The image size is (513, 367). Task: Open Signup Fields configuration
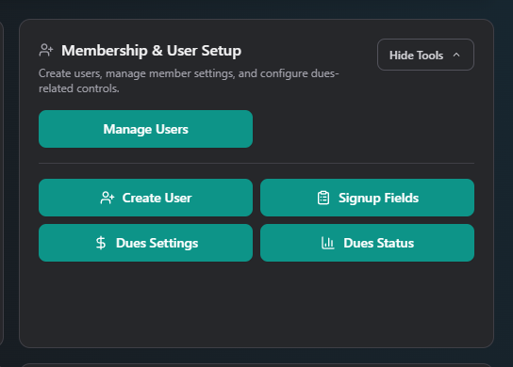(x=367, y=198)
